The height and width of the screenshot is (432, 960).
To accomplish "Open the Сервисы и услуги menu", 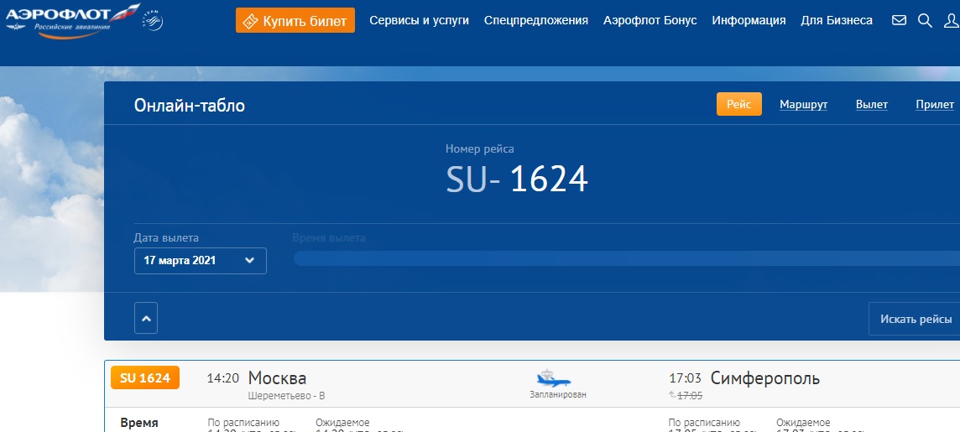I will [x=419, y=20].
